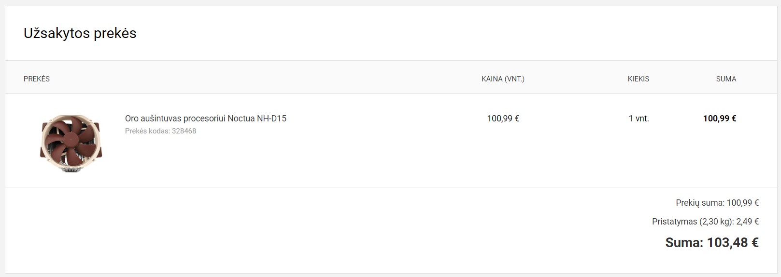Click the KIEKIS column header

638,79
